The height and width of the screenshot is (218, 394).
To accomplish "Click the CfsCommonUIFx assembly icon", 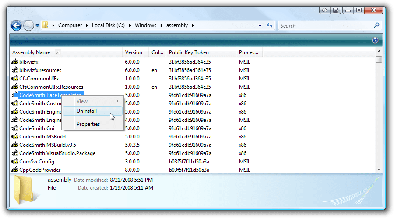I will click(15, 78).
